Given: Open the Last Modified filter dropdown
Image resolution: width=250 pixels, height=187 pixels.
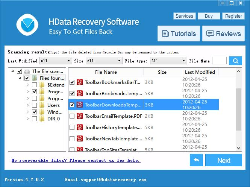Looking at the screenshot, I should pos(56,61).
